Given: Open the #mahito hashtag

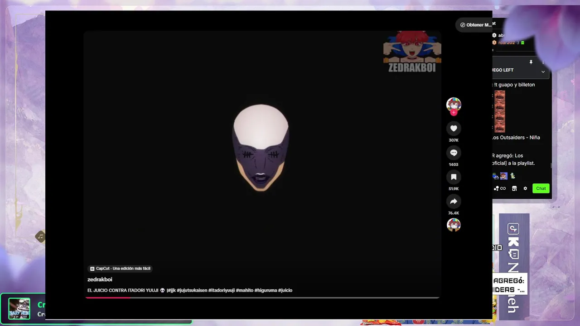Looking at the screenshot, I should 245,290.
